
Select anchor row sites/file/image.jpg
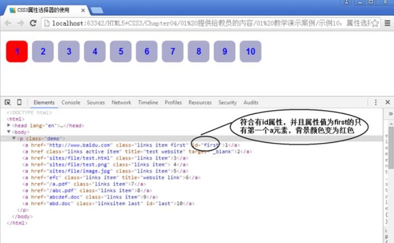click(105, 171)
